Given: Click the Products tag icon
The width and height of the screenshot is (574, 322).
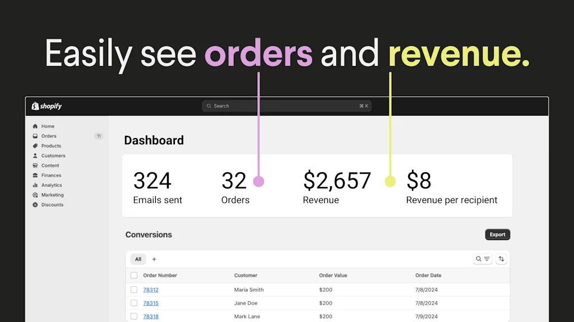Looking at the screenshot, I should point(35,146).
